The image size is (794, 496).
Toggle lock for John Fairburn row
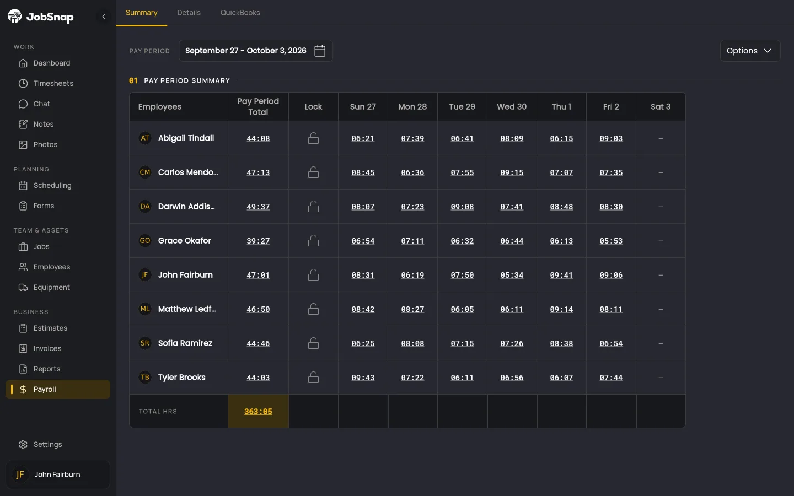click(x=313, y=275)
